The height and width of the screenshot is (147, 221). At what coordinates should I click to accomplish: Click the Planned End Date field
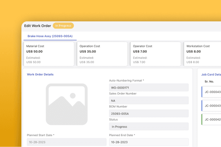pos(149,142)
